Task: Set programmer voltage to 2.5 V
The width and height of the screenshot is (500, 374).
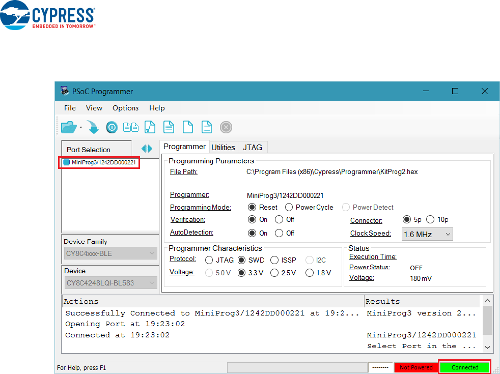Action: pos(275,273)
